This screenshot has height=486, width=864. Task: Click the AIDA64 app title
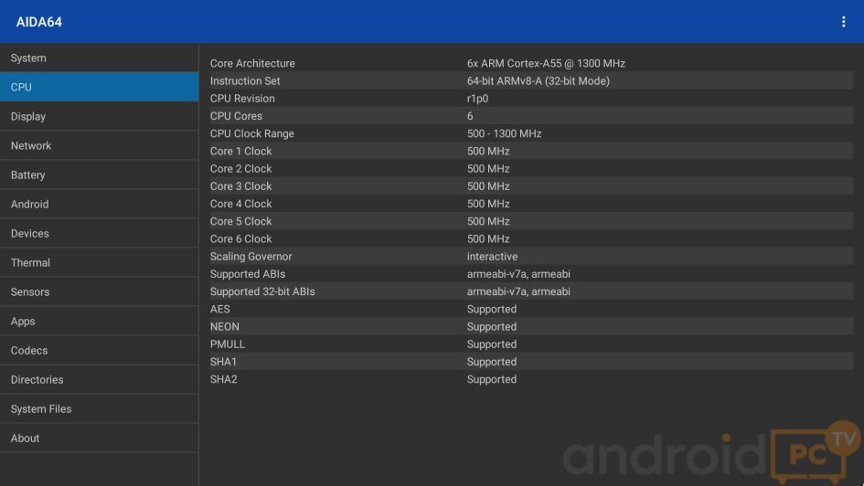(x=39, y=22)
